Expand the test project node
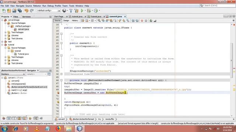Viewport: 236px width, 132px height. pos(2,41)
